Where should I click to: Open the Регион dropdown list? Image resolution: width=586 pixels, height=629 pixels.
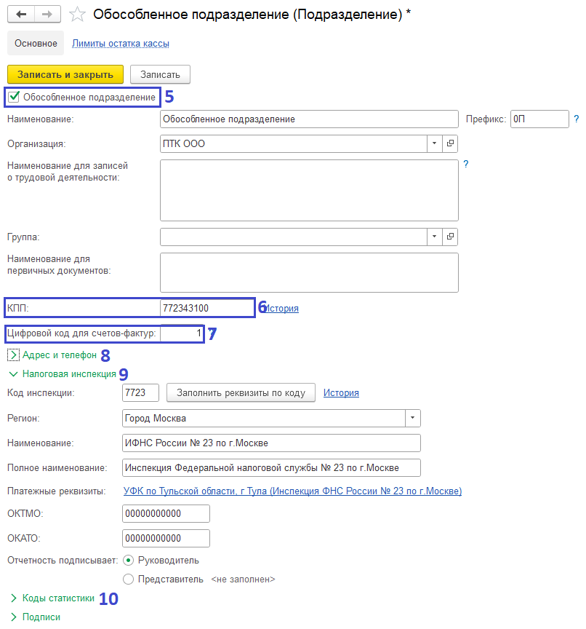(x=413, y=419)
